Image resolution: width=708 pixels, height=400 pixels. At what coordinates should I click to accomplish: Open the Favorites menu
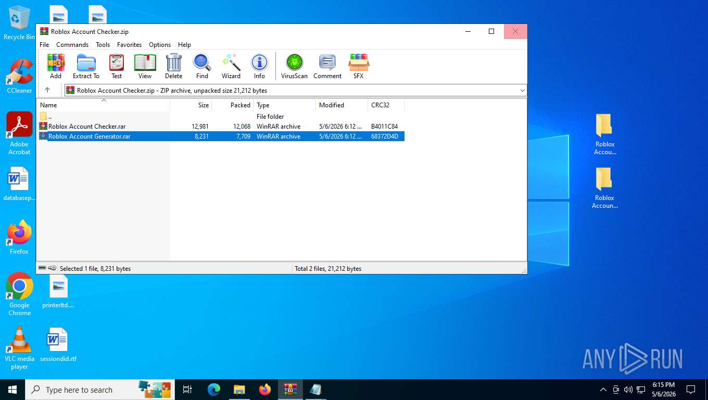tap(129, 45)
